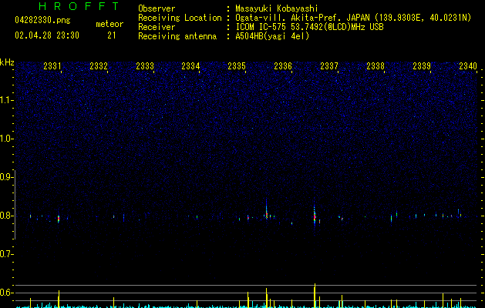Click the kHz axis unit label

pyautogui.click(x=7, y=62)
